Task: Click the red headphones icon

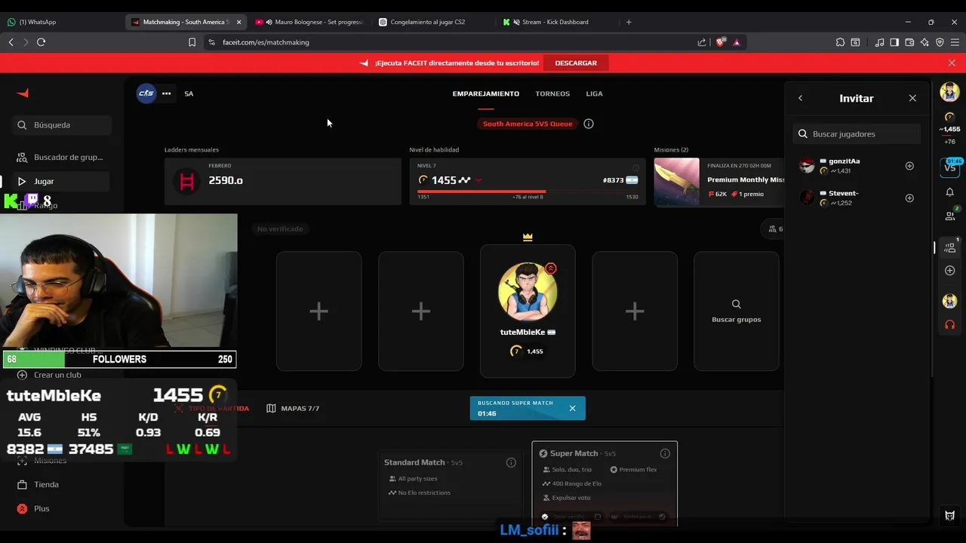Action: point(950,324)
